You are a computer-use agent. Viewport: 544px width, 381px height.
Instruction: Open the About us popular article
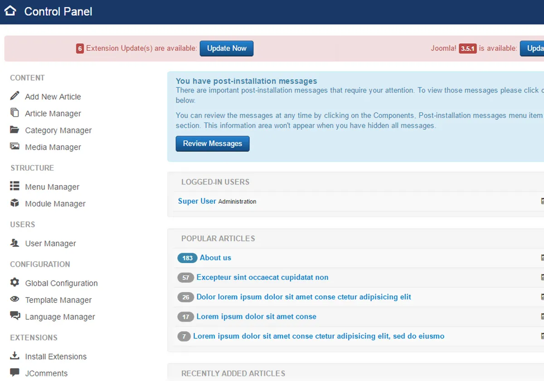click(215, 258)
